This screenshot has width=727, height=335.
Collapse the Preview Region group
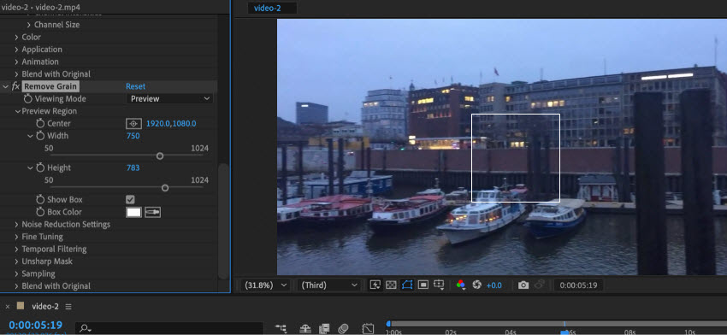coord(18,111)
